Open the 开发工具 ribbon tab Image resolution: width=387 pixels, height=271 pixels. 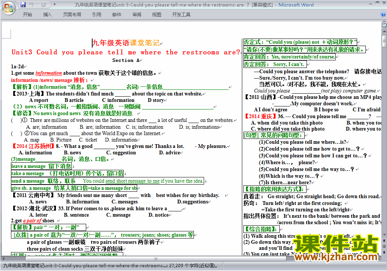(181, 15)
